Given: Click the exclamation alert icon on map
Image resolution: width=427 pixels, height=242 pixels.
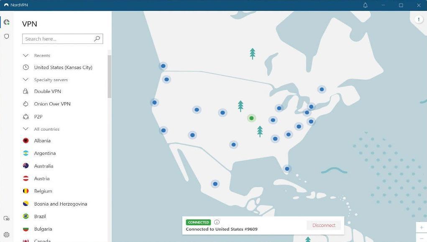Looking at the screenshot, I should click(x=419, y=19).
